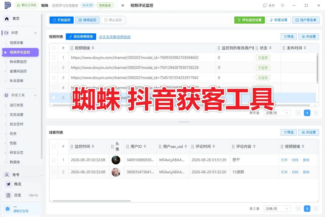Sort by 状态 column
The width and height of the screenshot is (325, 217).
pos(270,48)
